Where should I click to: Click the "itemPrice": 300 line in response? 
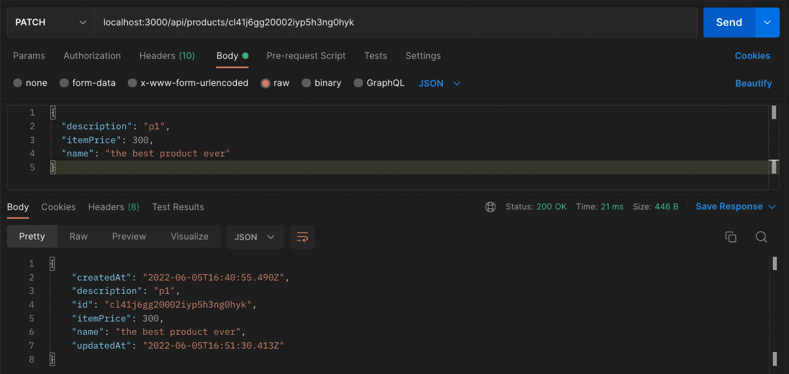tap(118, 319)
